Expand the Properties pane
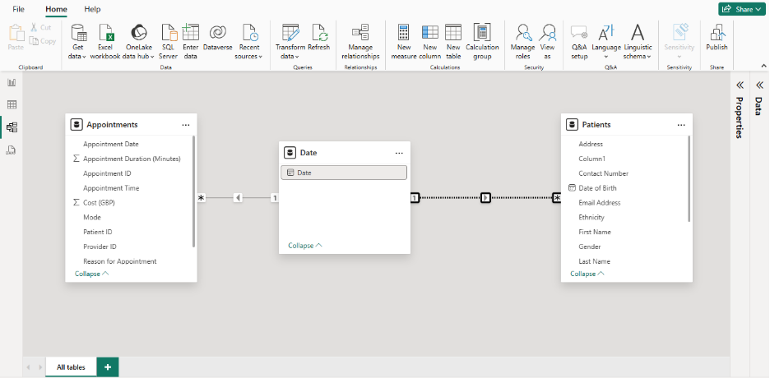 [740, 85]
